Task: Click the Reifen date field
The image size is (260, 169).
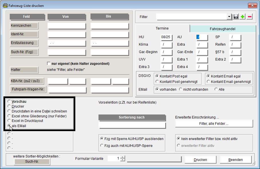Action: [x=235, y=44]
